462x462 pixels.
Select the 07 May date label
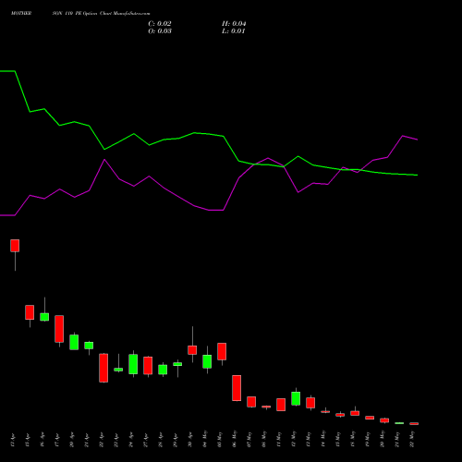click(249, 439)
